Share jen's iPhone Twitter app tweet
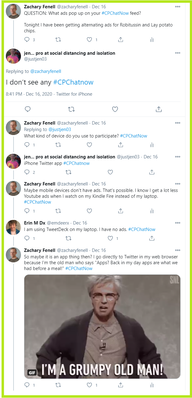The width and height of the screenshot is (192, 398). pyautogui.click(x=152, y=172)
